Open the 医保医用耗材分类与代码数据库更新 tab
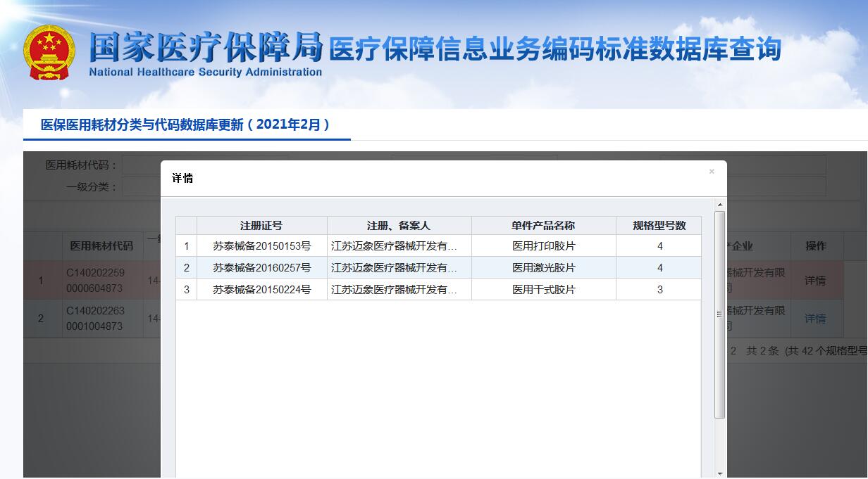Screen dimensions: 868x479 (186, 125)
